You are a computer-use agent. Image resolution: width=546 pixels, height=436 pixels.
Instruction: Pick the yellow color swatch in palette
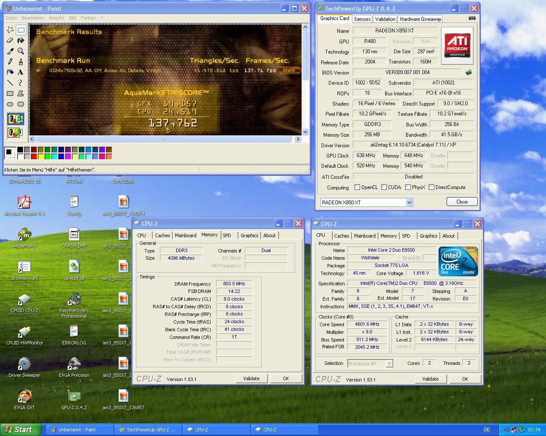tap(41, 156)
